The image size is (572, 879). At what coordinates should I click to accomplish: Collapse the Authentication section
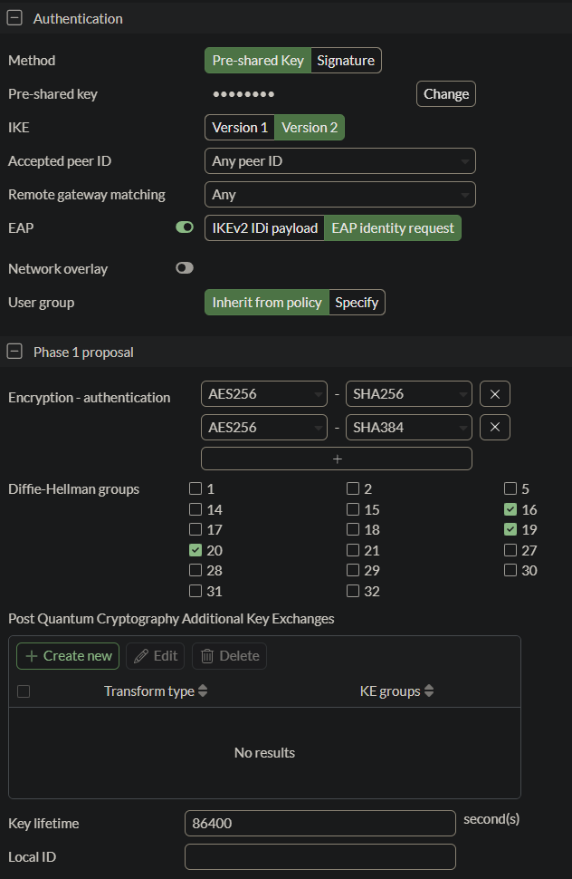click(x=14, y=18)
